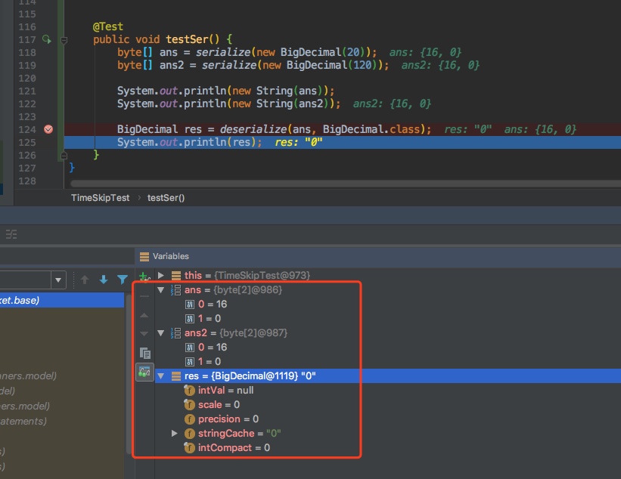
Task: Toggle the breakpoint on line 124
Action: tap(48, 129)
